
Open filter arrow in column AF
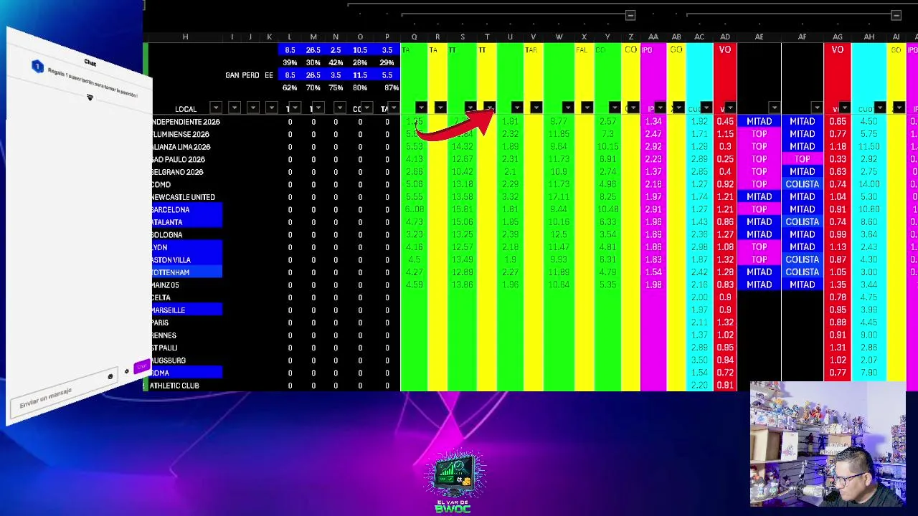pos(816,108)
